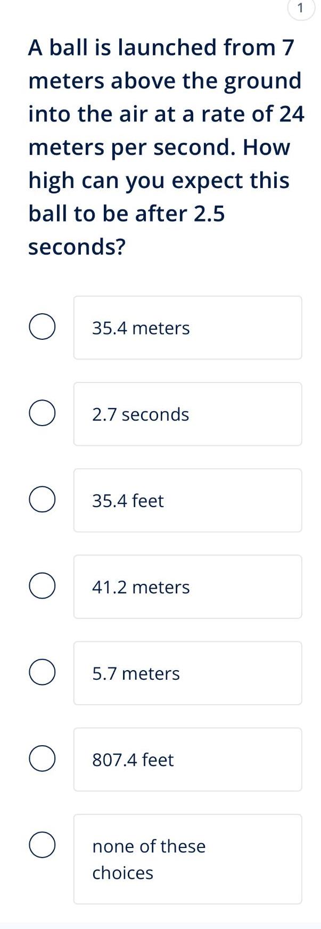Select the radio button for 5.7 meters
This screenshot has width=321, height=929.
click(x=42, y=673)
